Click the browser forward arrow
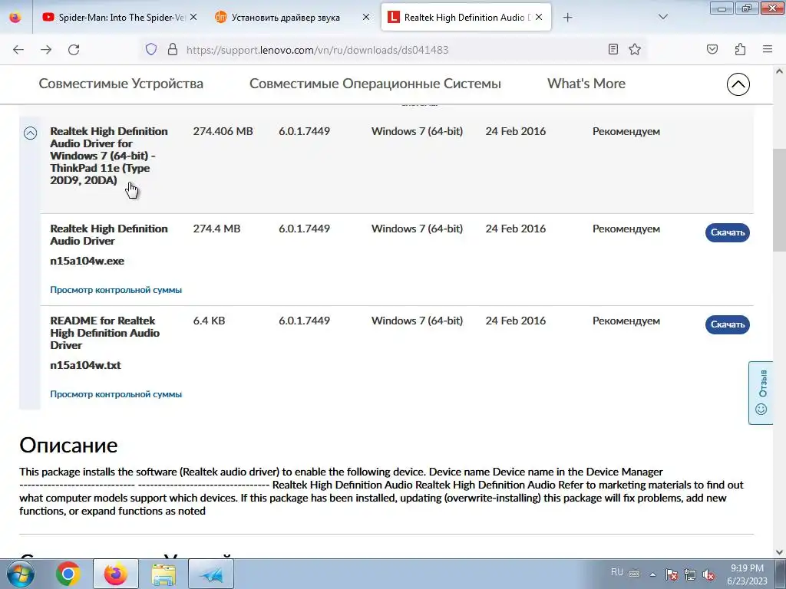 pyautogui.click(x=46, y=50)
